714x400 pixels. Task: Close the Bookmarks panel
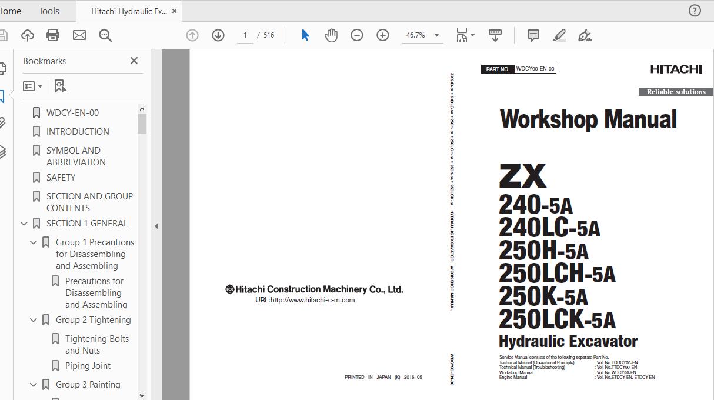click(134, 61)
